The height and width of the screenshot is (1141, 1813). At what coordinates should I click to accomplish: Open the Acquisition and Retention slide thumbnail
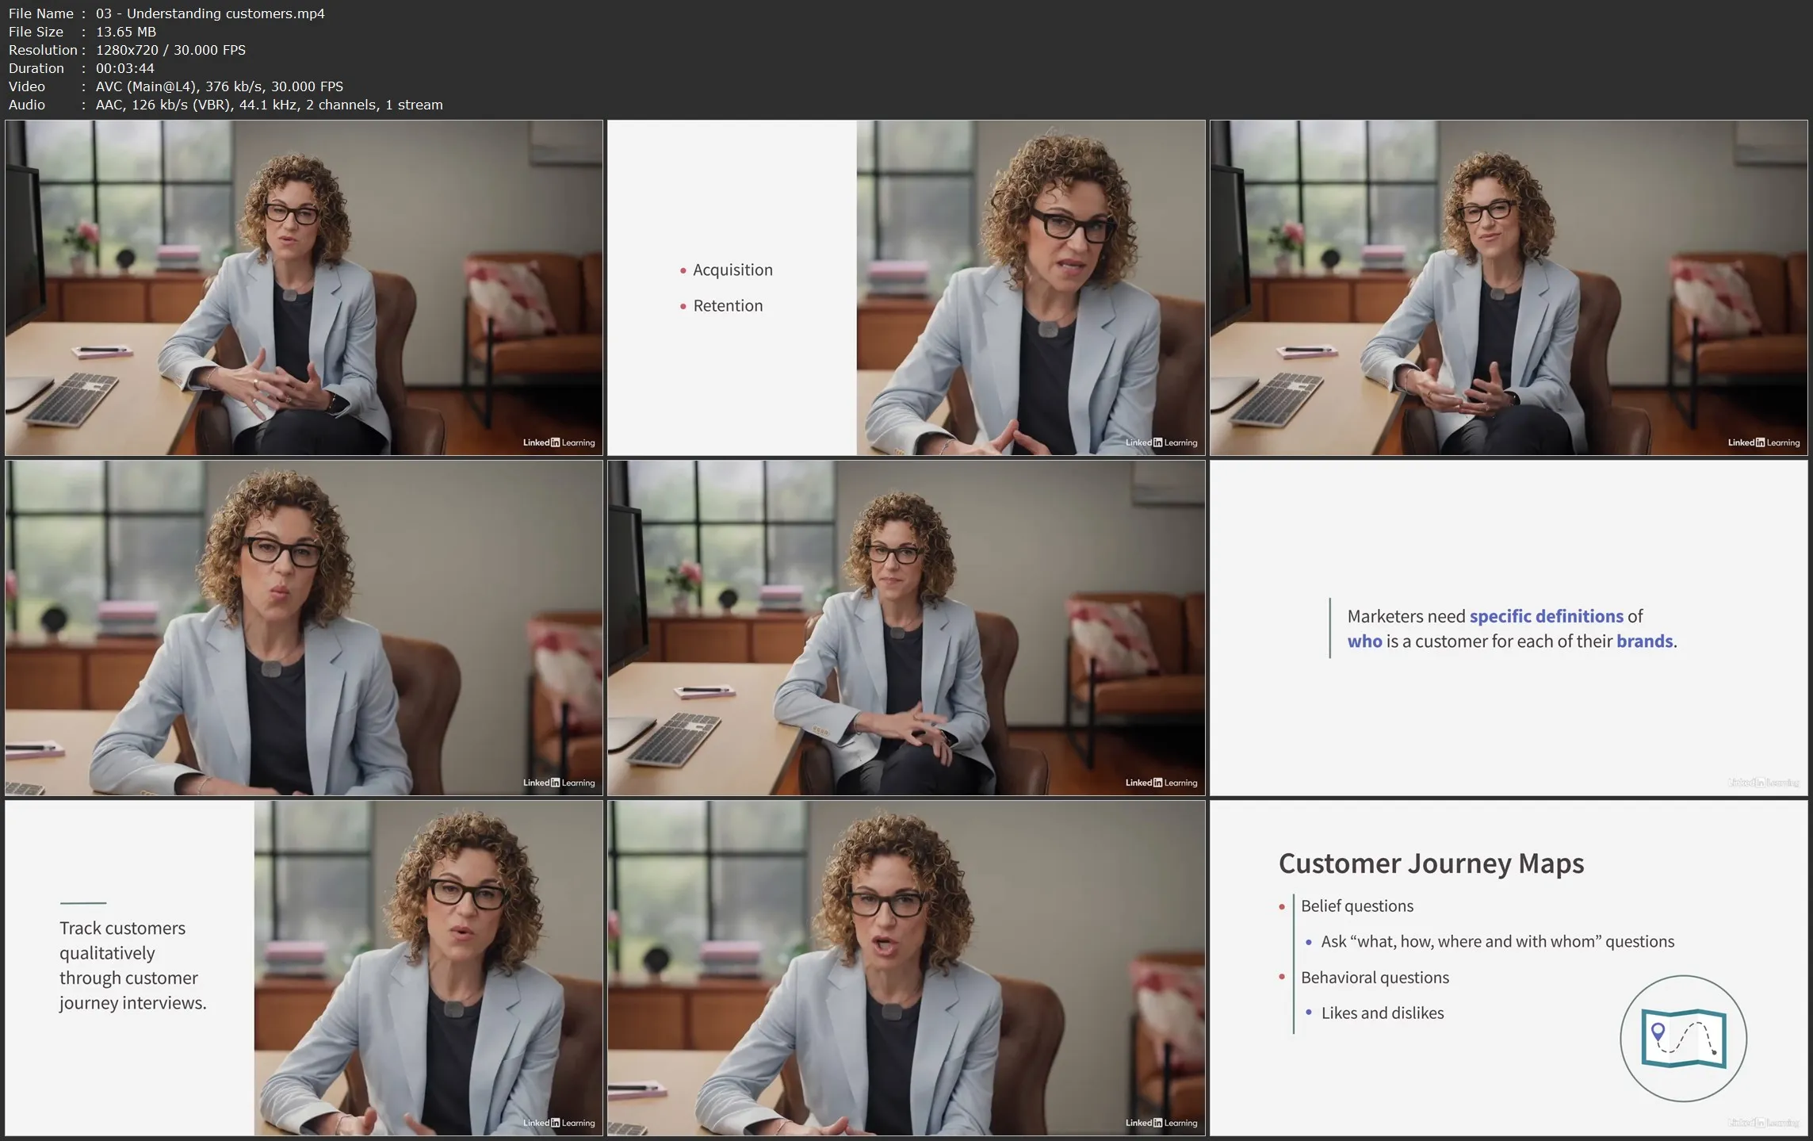pos(905,287)
